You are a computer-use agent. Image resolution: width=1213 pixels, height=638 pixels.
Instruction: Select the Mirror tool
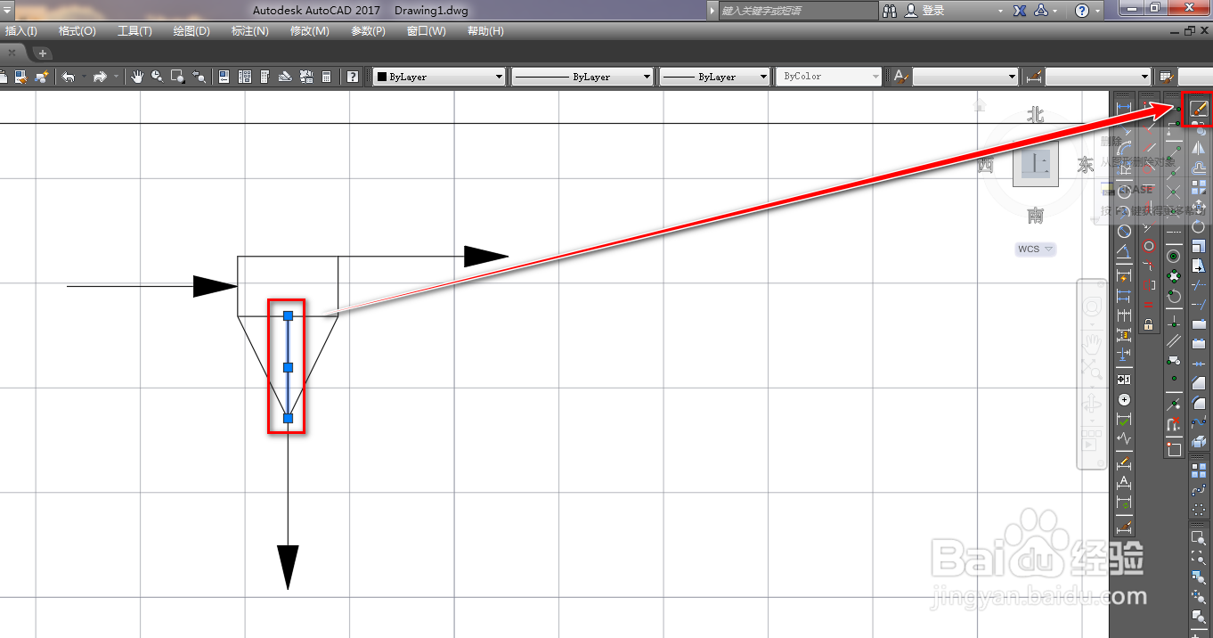click(x=1199, y=149)
